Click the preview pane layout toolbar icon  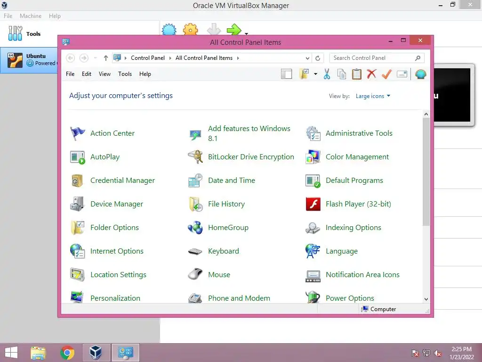coord(287,74)
